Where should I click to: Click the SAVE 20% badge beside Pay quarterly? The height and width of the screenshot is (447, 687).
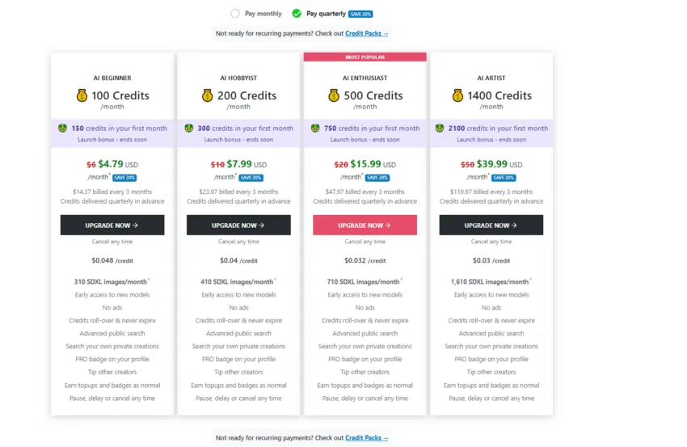click(x=360, y=14)
